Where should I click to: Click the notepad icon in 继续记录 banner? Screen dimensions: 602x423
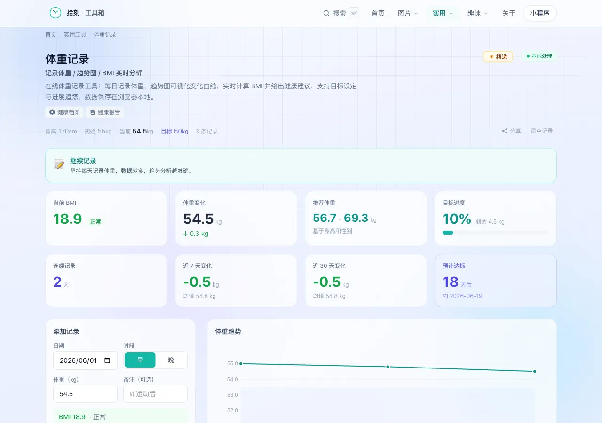(59, 164)
